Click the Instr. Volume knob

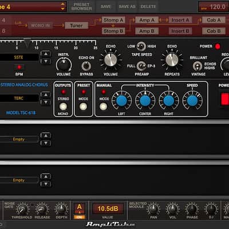[x=64, y=64]
